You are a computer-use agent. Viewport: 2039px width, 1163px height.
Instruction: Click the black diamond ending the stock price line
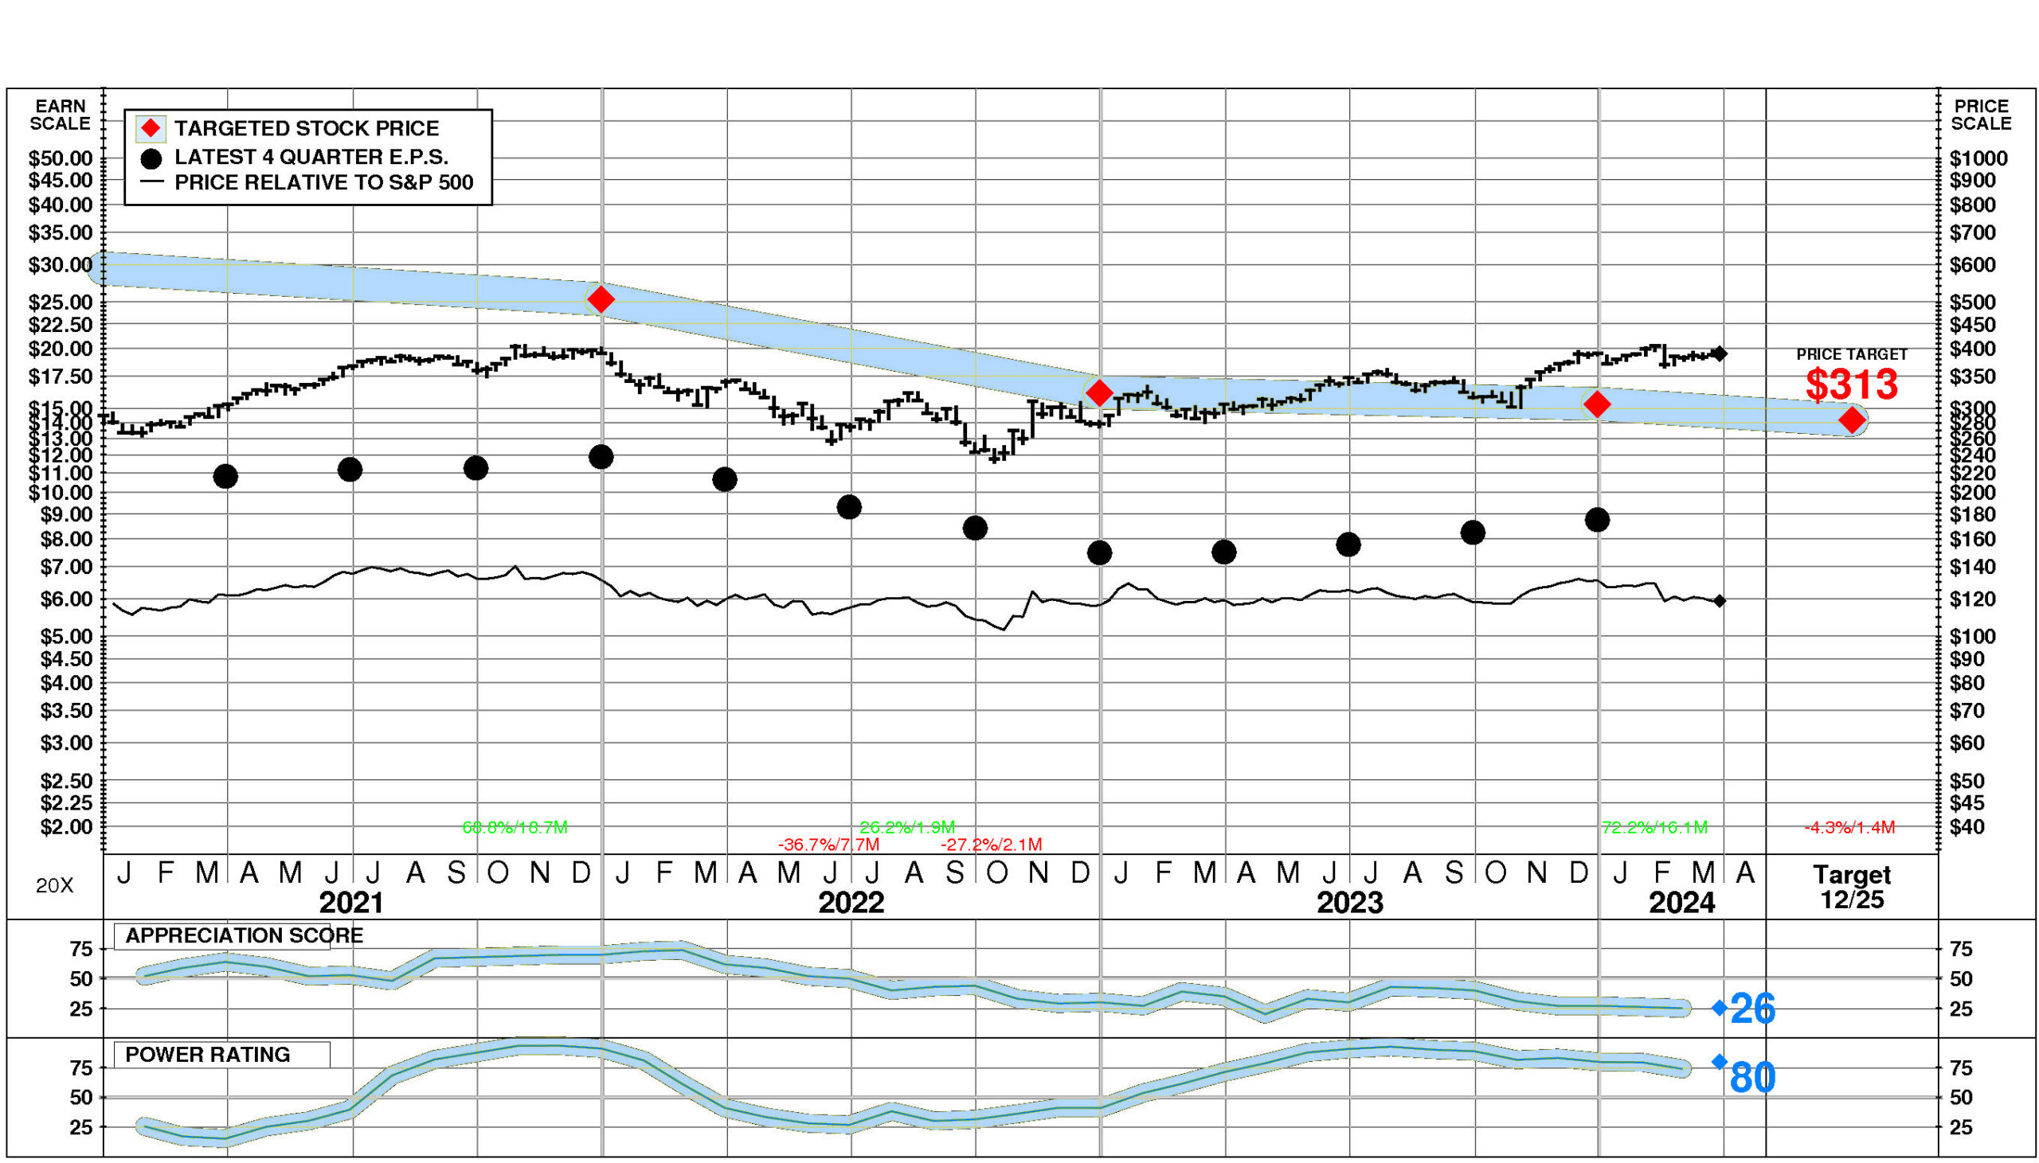[x=1720, y=354]
